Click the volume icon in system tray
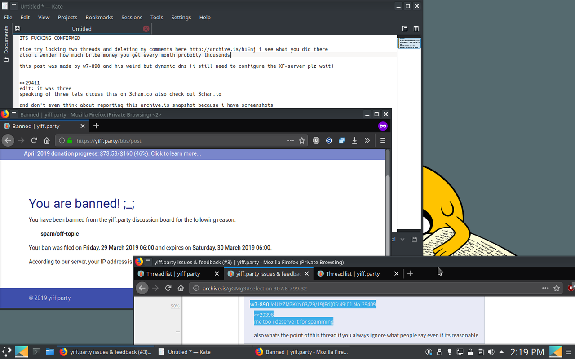 (x=491, y=352)
